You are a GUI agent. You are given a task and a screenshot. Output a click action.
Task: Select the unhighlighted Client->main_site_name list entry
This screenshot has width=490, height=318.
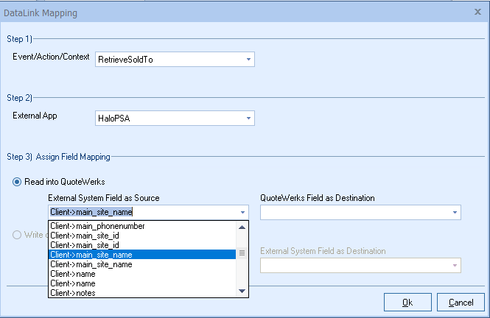[91, 264]
